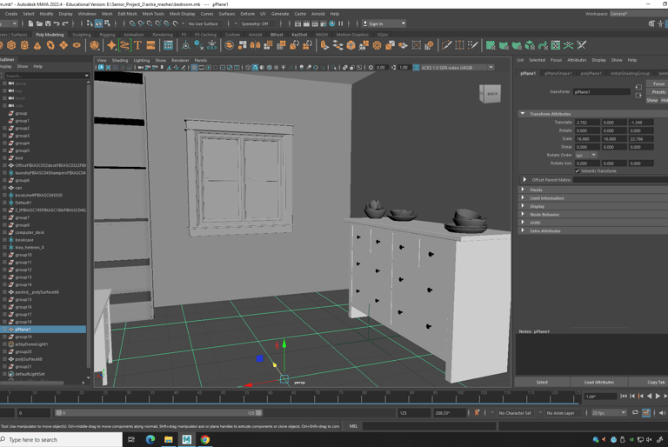Viewport: 668px width, 447px height.
Task: Click the time slider at frame 60
Action: coord(270,397)
